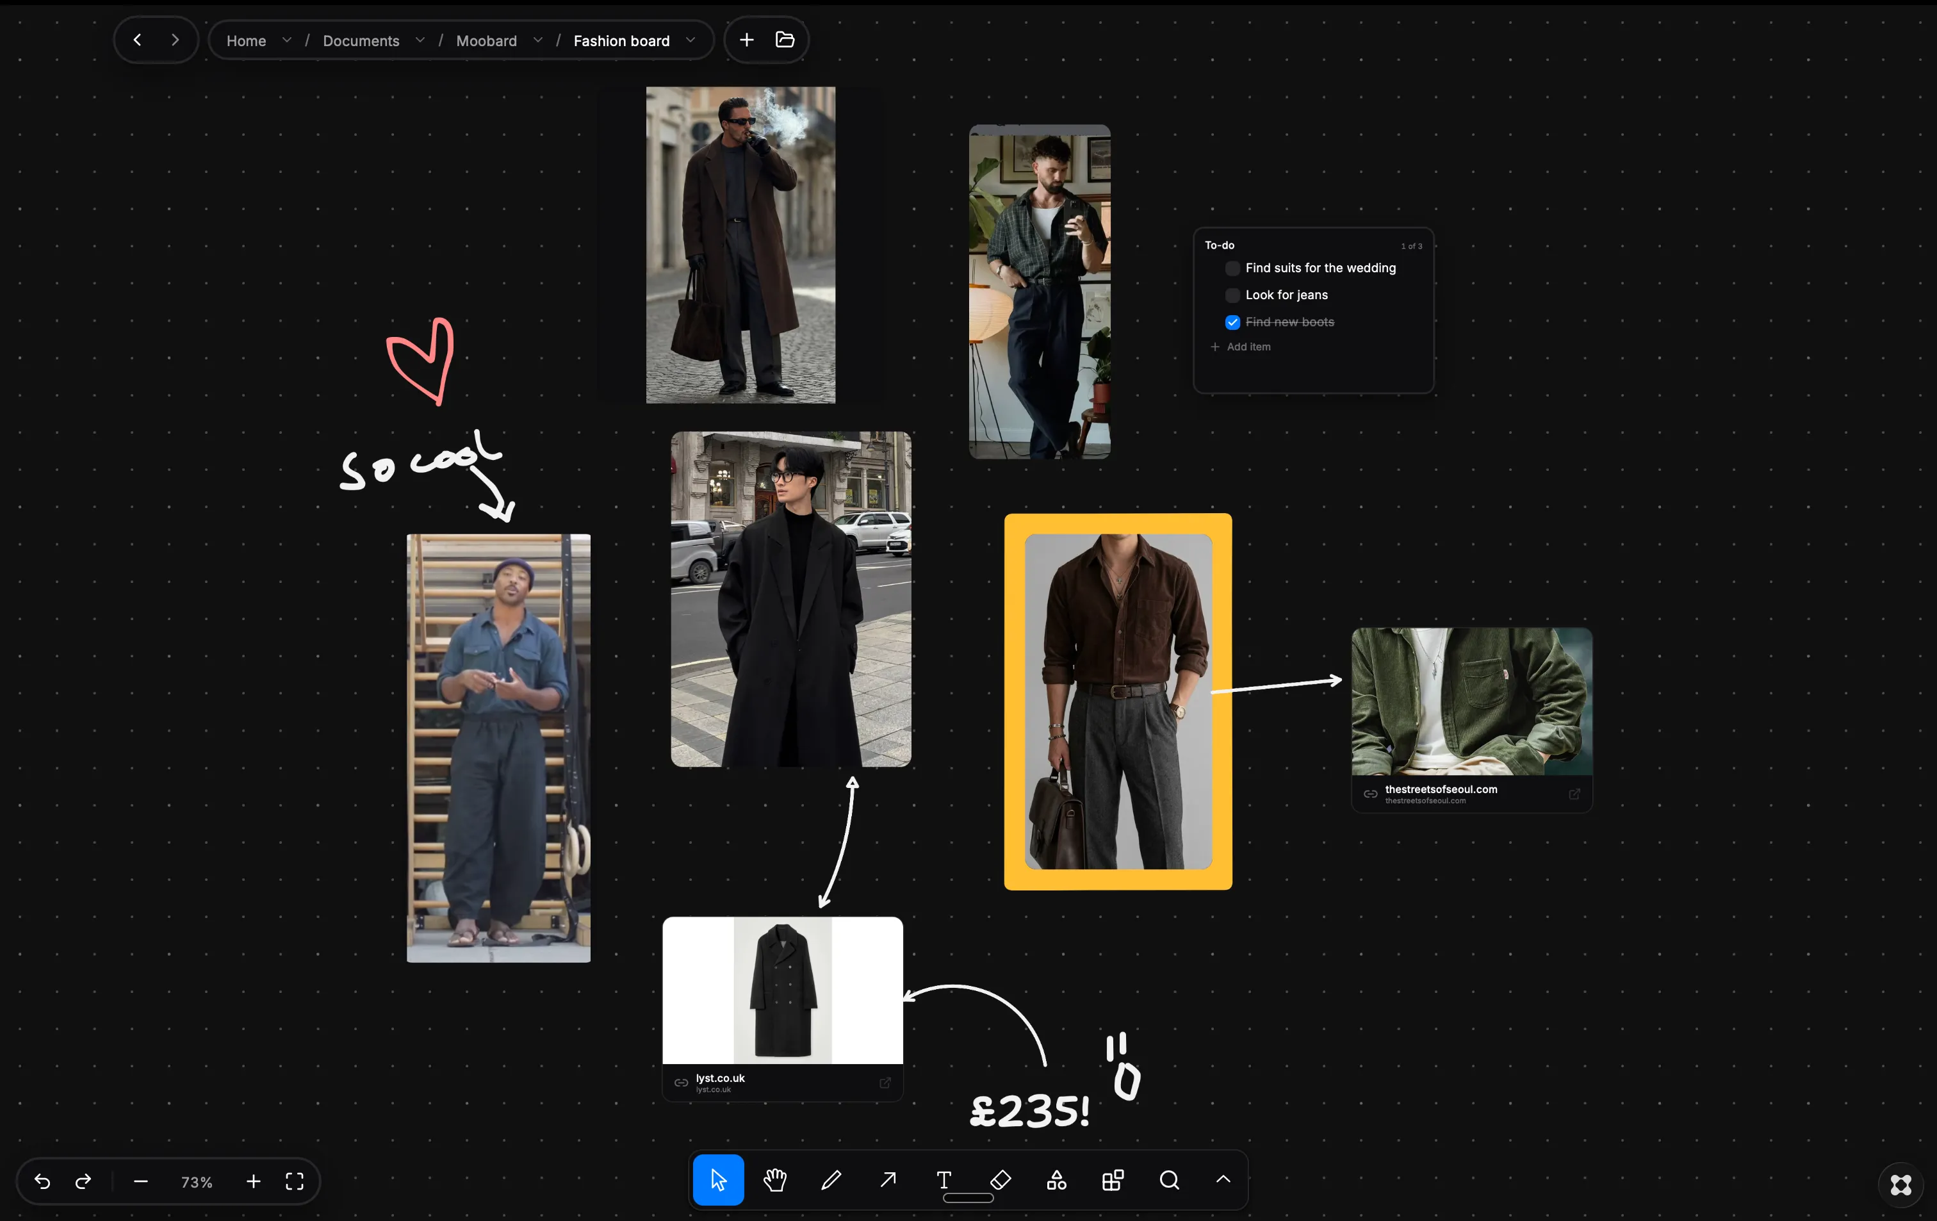Image resolution: width=1937 pixels, height=1221 pixels.
Task: Click 'Add item' in the To-do list
Action: (1241, 347)
